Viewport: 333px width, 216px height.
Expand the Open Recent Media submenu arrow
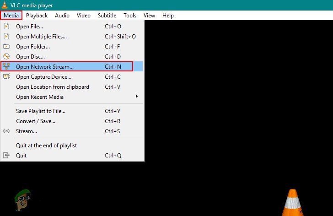[x=137, y=97]
